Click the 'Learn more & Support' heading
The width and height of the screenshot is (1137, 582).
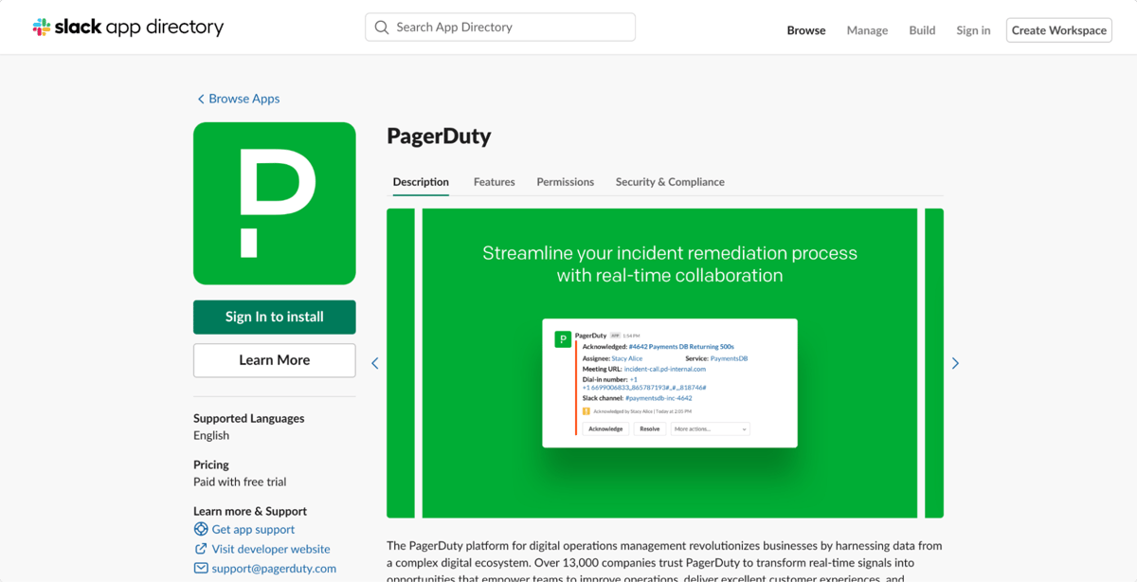tap(250, 511)
